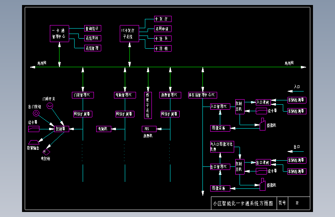Click 网络扩展器 box under 消费管理PC
This screenshot has height=217, width=335.
(x=170, y=114)
